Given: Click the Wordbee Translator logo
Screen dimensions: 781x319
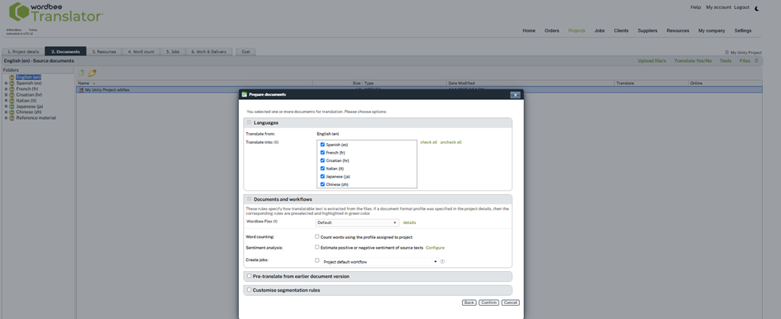Looking at the screenshot, I should (56, 12).
